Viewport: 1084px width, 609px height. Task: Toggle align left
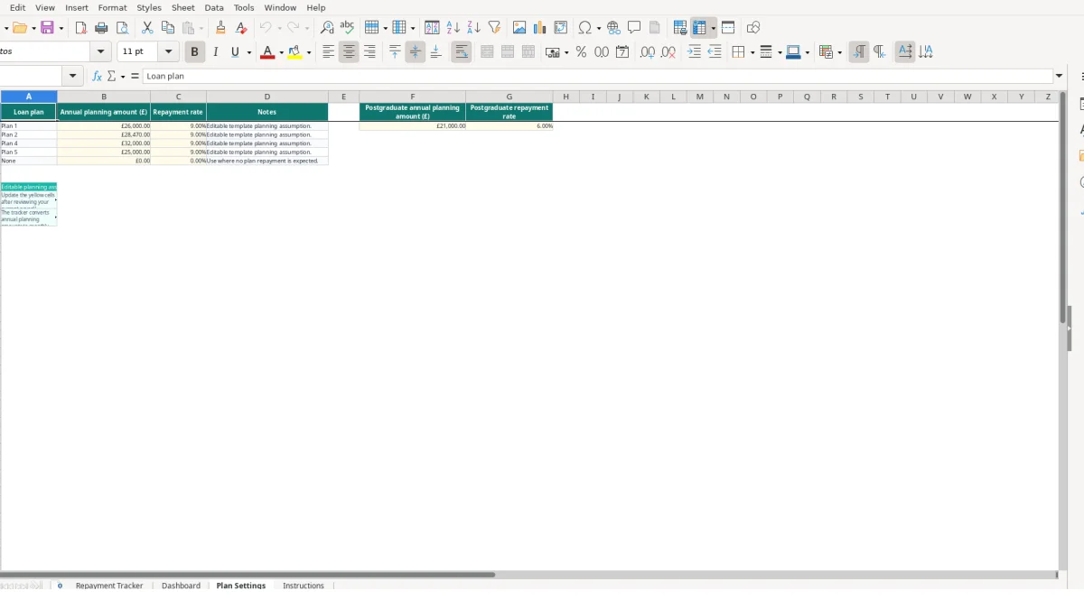coord(328,52)
